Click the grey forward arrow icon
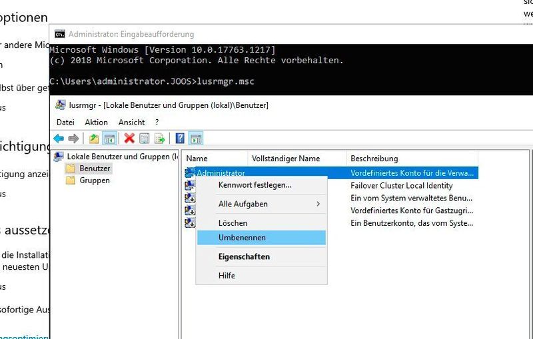 [x=73, y=139]
